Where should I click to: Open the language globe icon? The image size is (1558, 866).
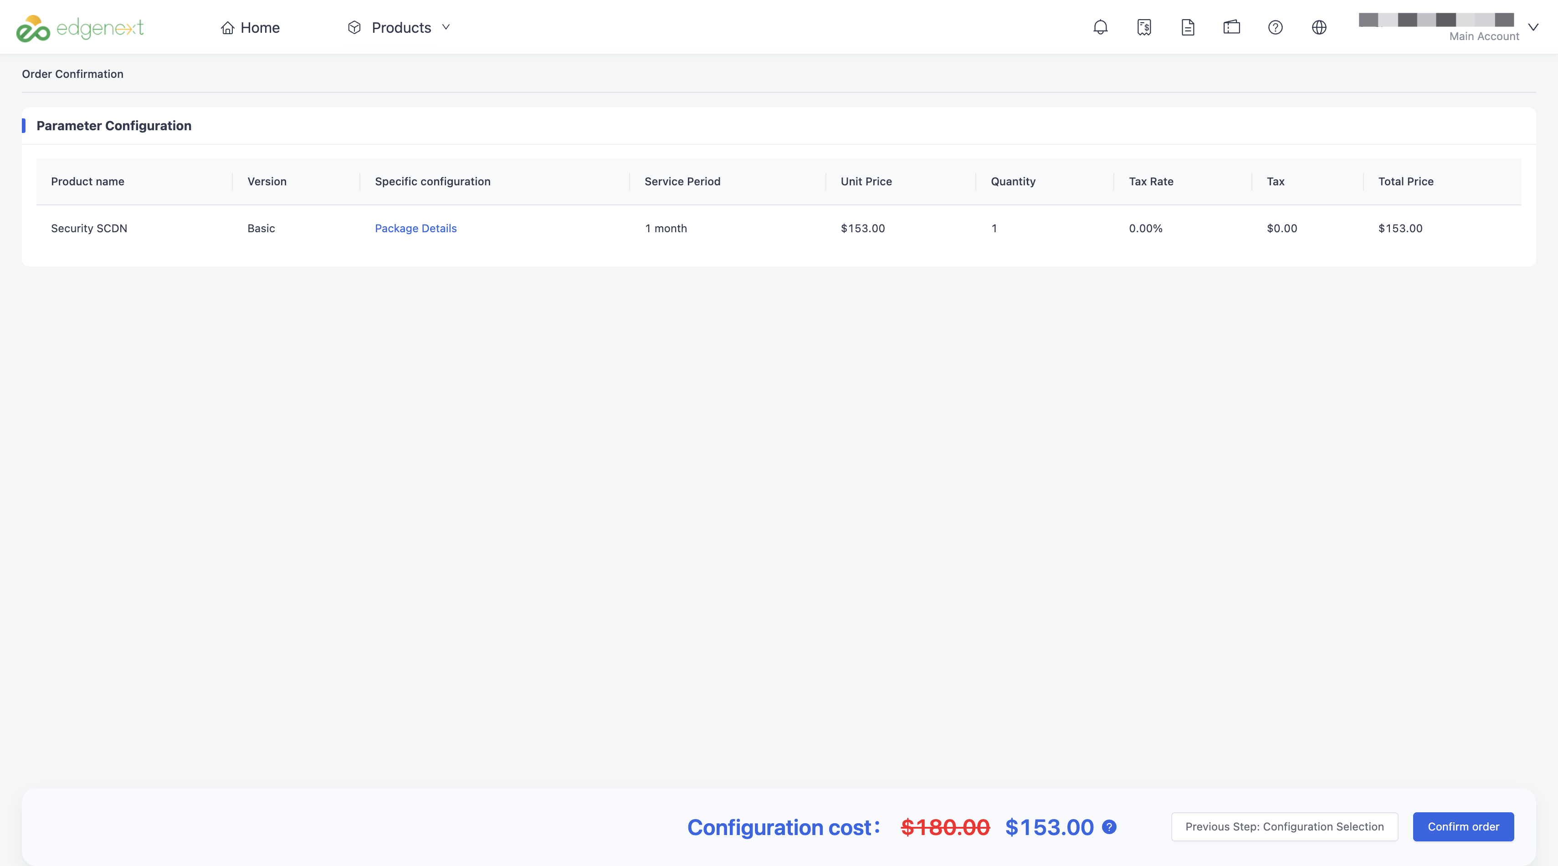tap(1319, 27)
